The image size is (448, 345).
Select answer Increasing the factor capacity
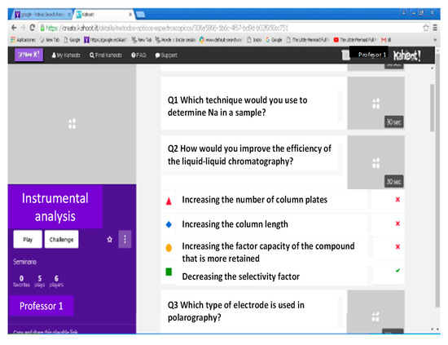coord(268,252)
